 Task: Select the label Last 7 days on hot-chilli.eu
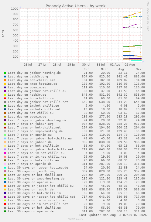pyautogui.click(x=33, y=160)
